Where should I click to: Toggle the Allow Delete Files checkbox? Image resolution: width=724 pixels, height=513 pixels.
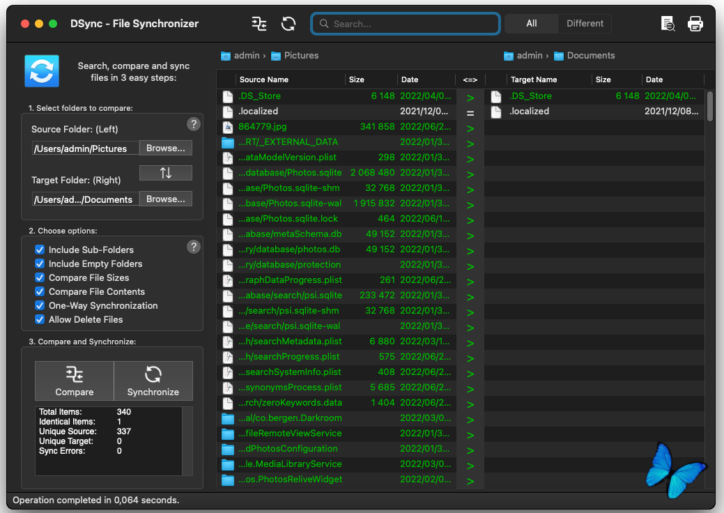coord(40,319)
